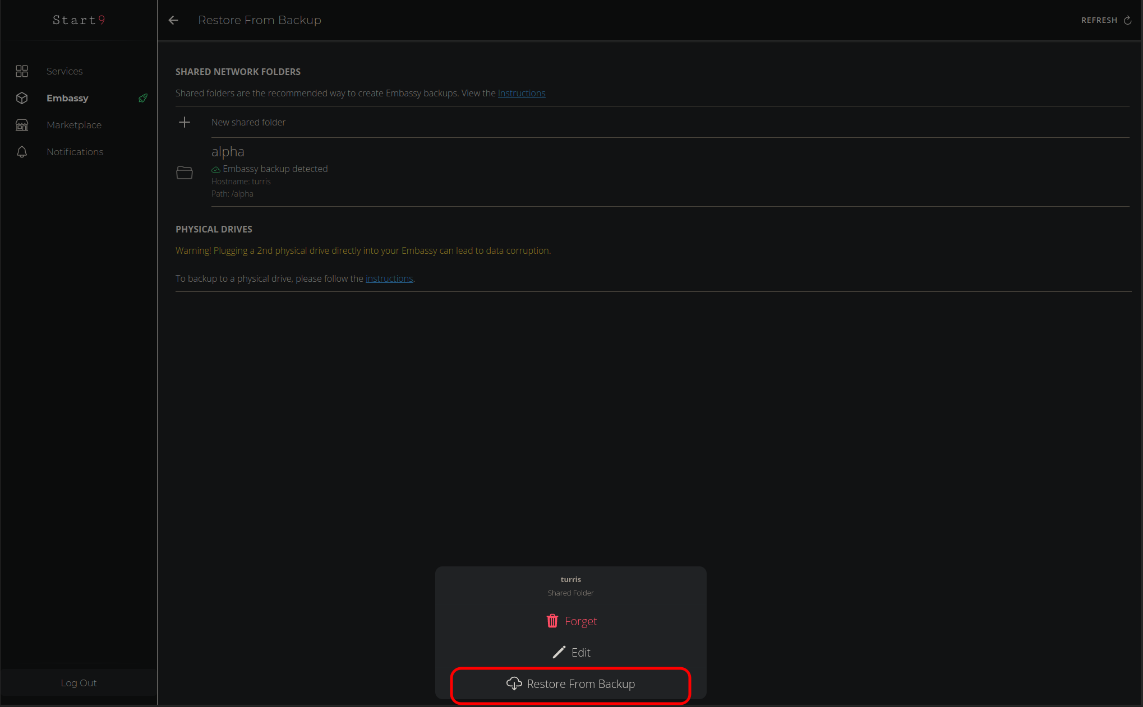The image size is (1143, 707).
Task: Click the red trash Forget icon
Action: tap(552, 621)
